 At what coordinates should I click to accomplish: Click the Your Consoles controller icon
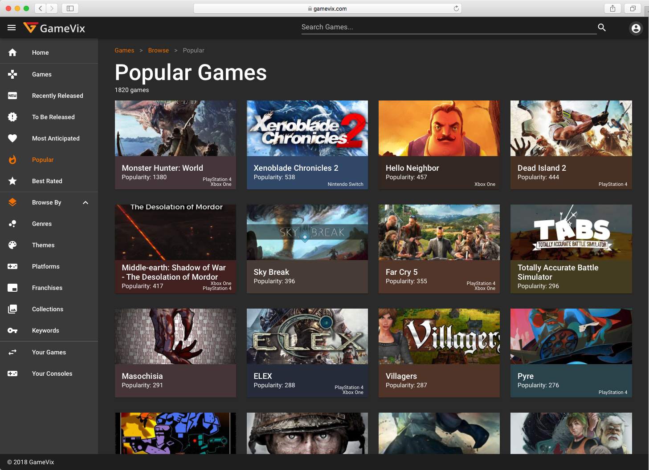pyautogui.click(x=12, y=374)
